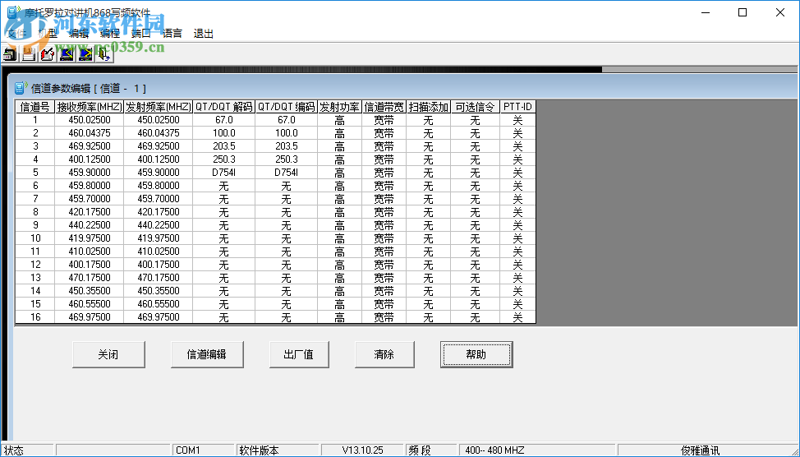Image resolution: width=800 pixels, height=457 pixels.
Task: Open the 文件 menu
Action: (16, 34)
